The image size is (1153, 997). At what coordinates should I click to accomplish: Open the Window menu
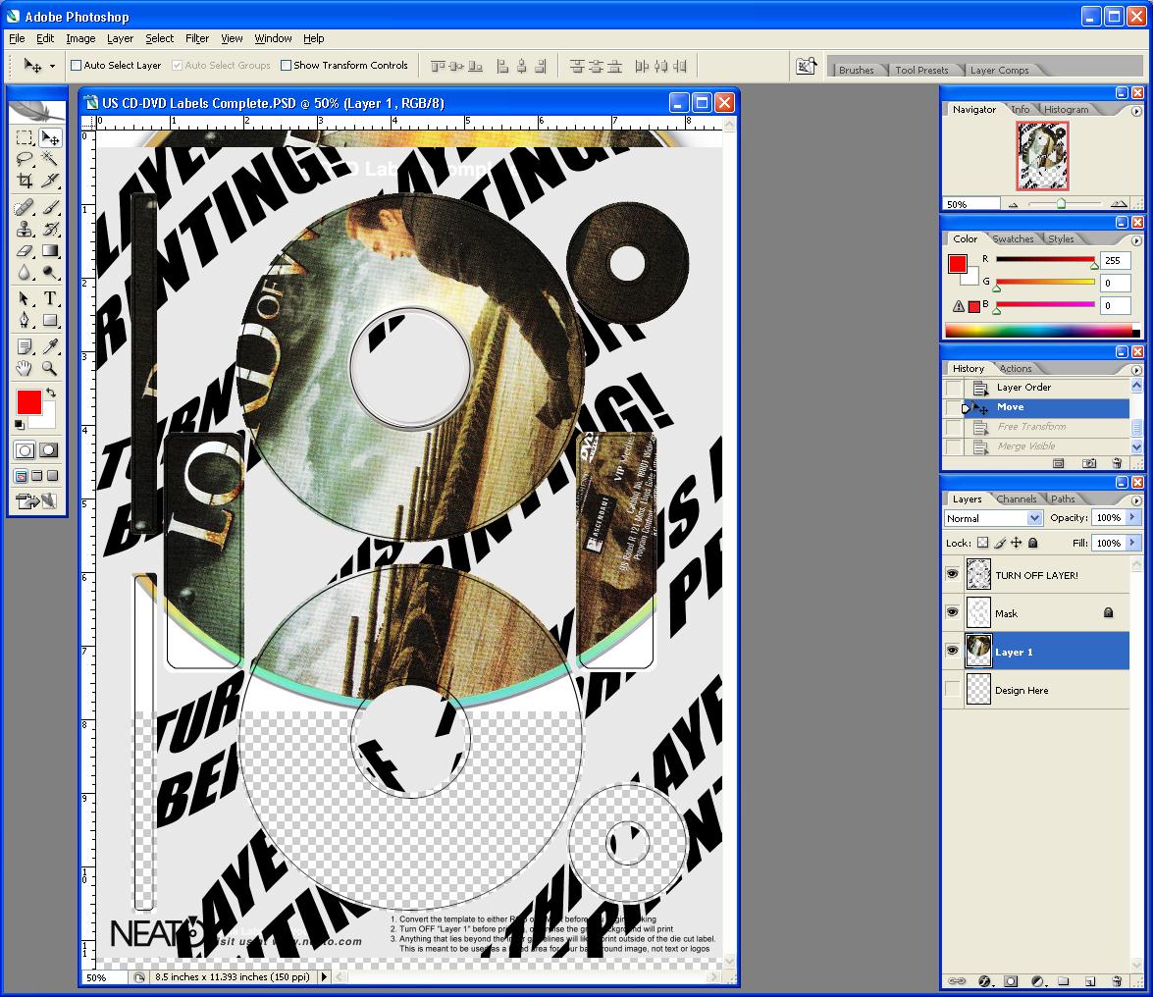[273, 38]
